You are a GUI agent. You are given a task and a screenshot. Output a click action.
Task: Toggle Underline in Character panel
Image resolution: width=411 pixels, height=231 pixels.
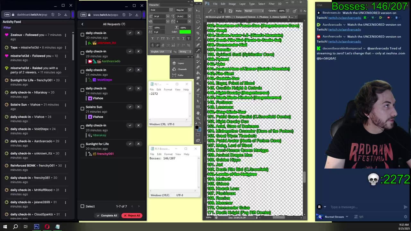tap(184, 38)
